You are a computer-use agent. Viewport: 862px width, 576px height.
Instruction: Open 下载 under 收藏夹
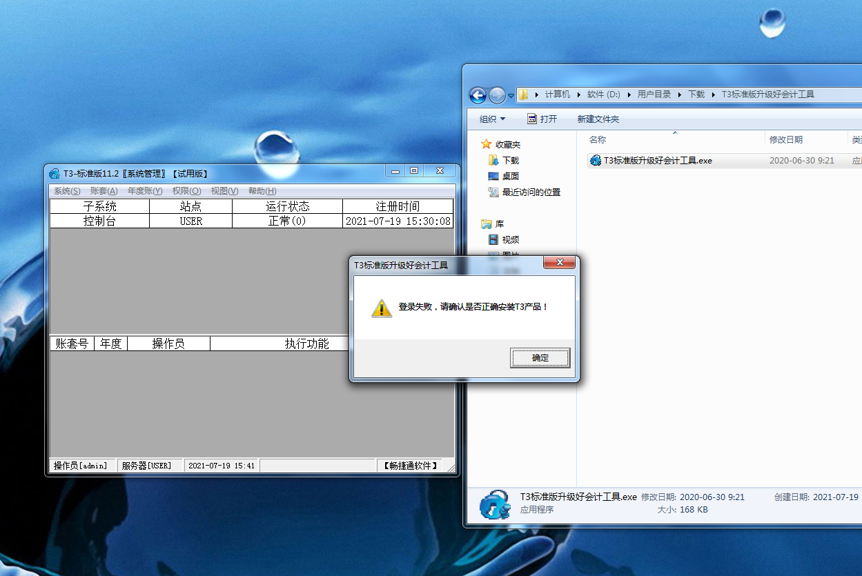point(511,160)
